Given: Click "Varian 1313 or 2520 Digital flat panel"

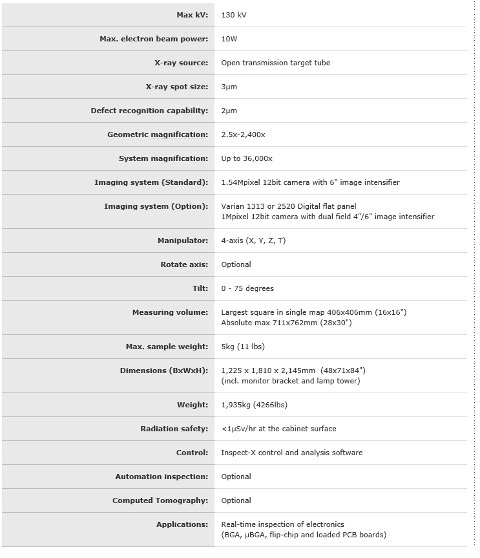Looking at the screenshot, I should (x=288, y=206).
